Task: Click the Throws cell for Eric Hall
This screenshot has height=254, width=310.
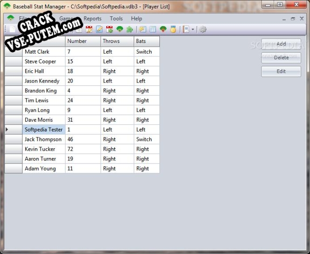Action: point(117,71)
